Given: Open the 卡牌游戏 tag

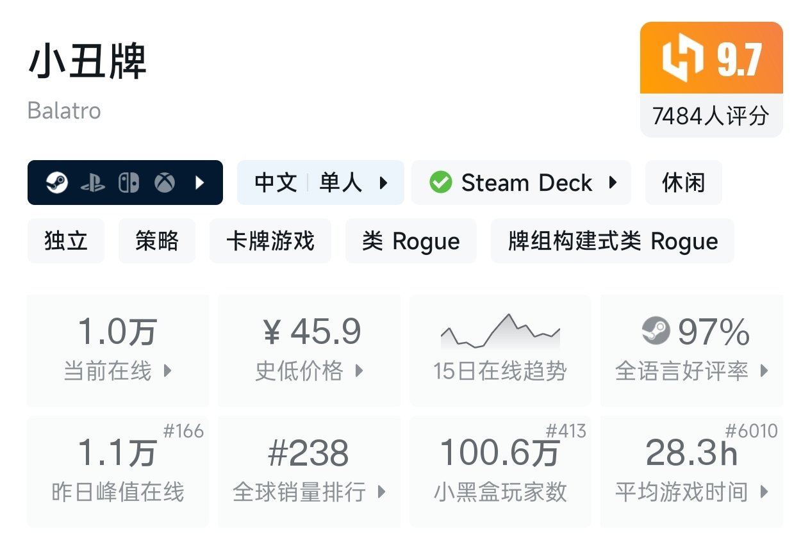Looking at the screenshot, I should [270, 241].
